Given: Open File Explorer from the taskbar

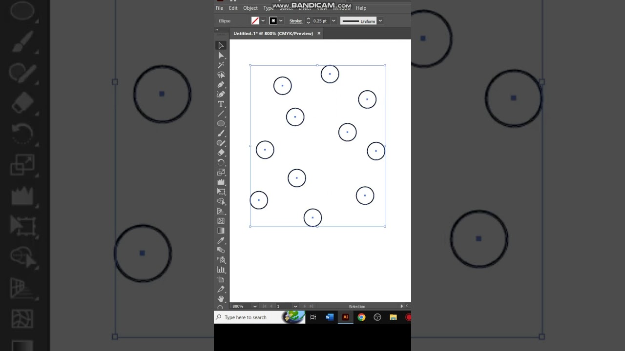Looking at the screenshot, I should tap(393, 317).
